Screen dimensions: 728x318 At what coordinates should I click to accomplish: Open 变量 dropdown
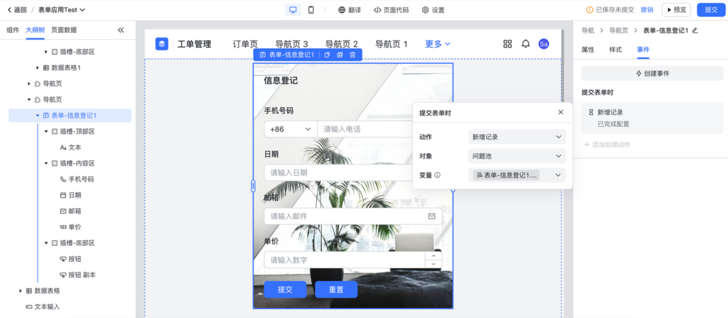click(x=517, y=175)
